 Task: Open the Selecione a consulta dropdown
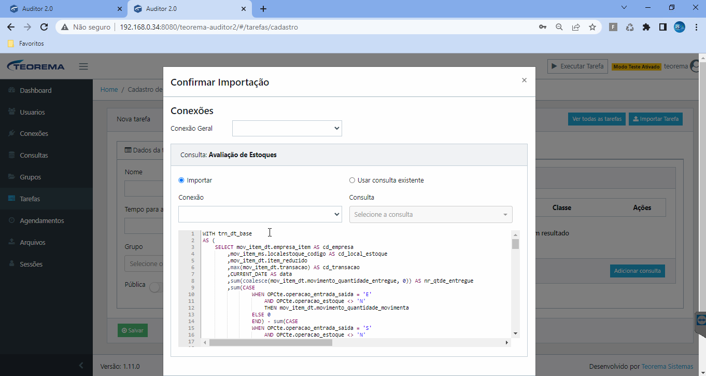tap(431, 215)
